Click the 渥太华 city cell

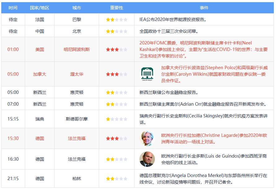pyautogui.click(x=77, y=74)
